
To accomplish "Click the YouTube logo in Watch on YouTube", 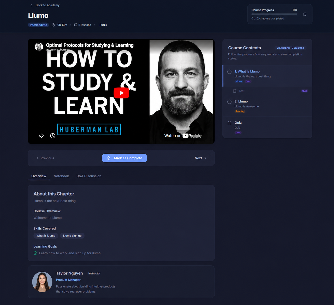I will [x=192, y=136].
